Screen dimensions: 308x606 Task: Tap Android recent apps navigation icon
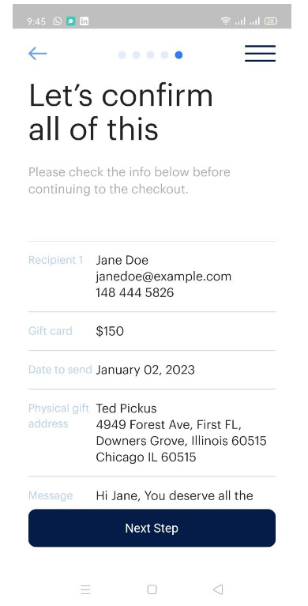click(86, 589)
